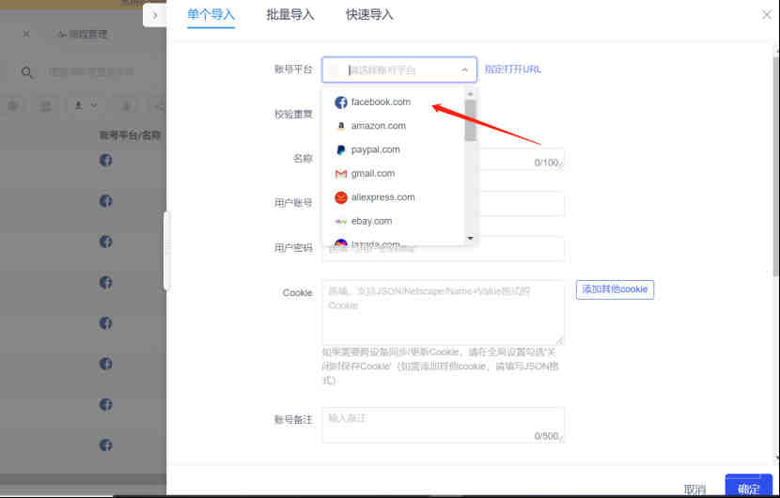The image size is (780, 498).
Task: Click the 添加其他cookie button
Action: [x=615, y=289]
